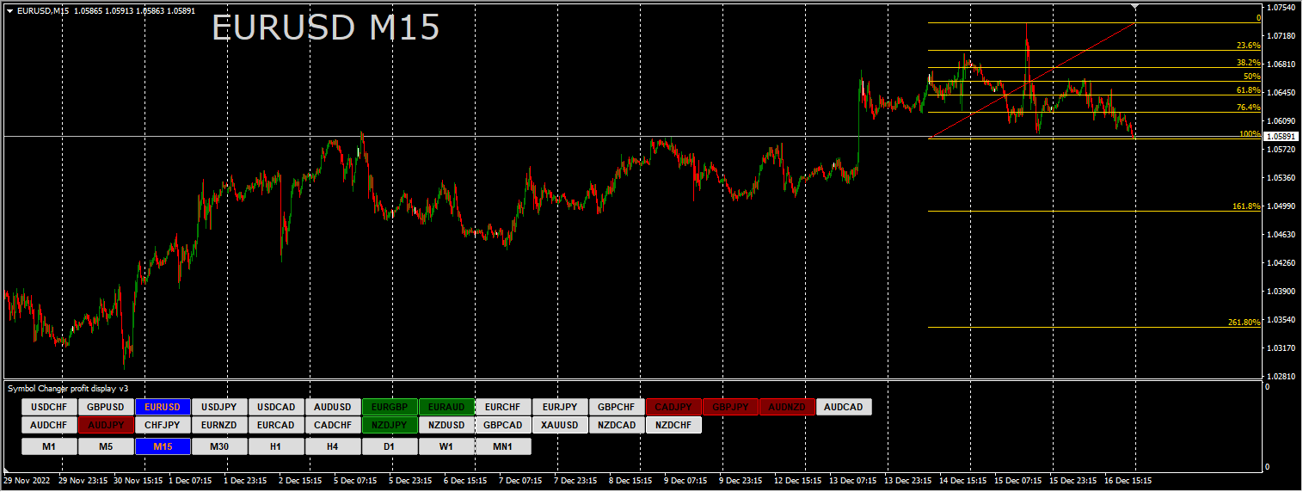Load the USDJPY pair
Viewport: 1303px width, 492px height.
tap(219, 407)
